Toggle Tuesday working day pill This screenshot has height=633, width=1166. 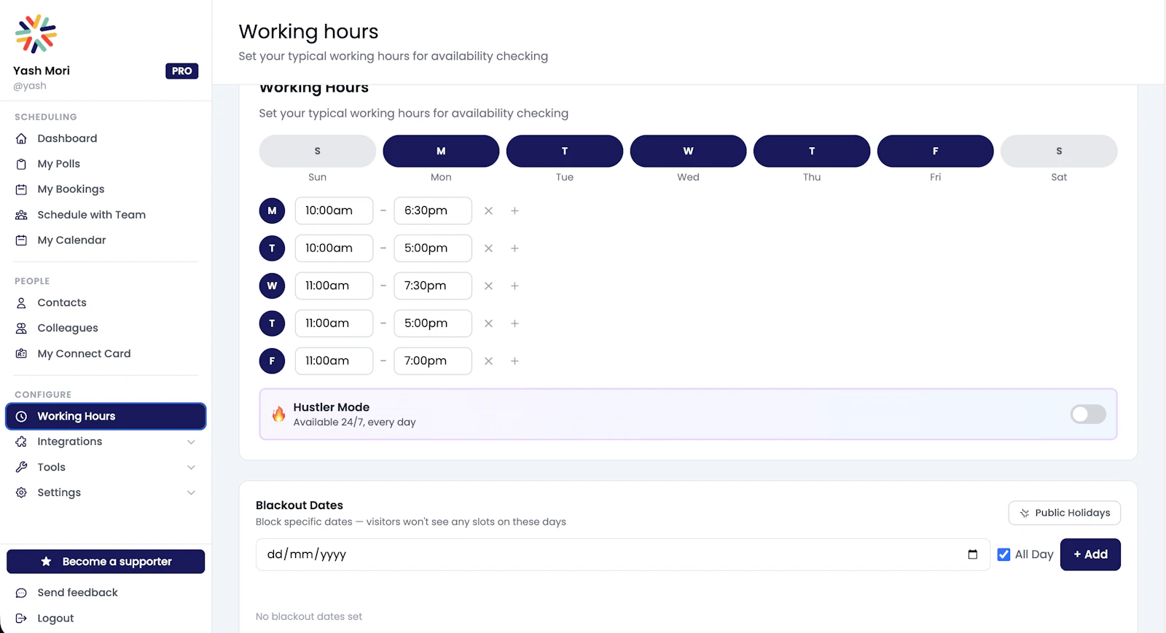(565, 151)
